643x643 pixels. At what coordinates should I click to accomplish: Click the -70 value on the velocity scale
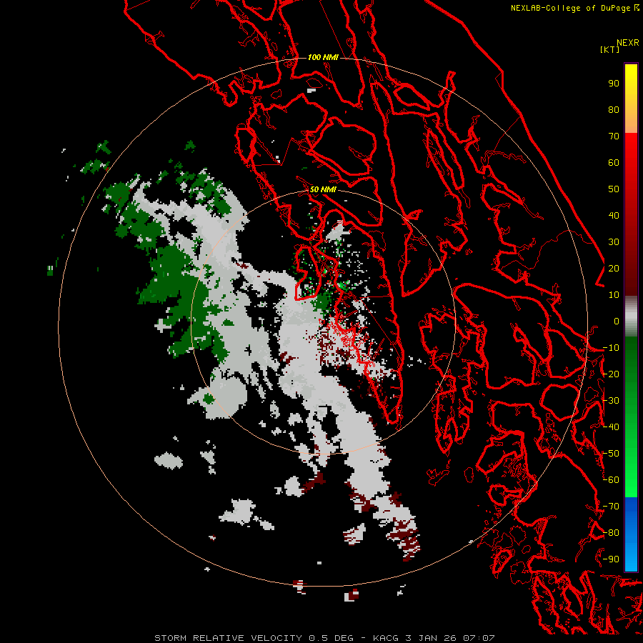[611, 507]
